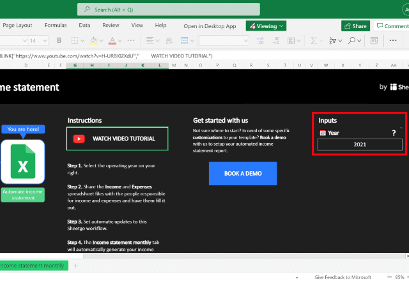Open more font options ellipsis
The width and height of the screenshot is (409, 281).
coord(131,40)
